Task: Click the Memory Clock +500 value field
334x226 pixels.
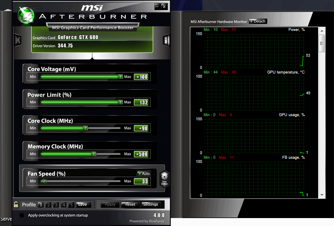Action: 141,154
